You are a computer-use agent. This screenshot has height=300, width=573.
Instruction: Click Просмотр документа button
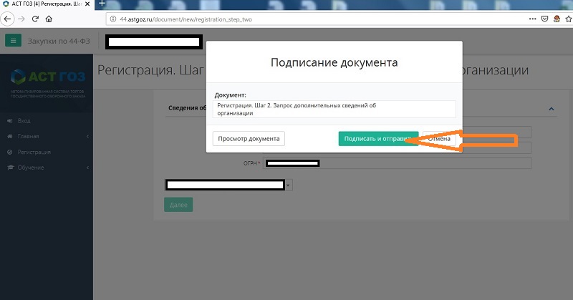pyautogui.click(x=249, y=139)
